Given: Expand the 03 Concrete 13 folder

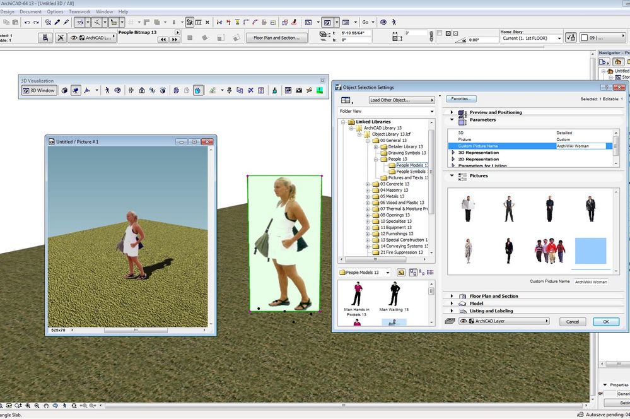Looking at the screenshot, I should (x=368, y=184).
